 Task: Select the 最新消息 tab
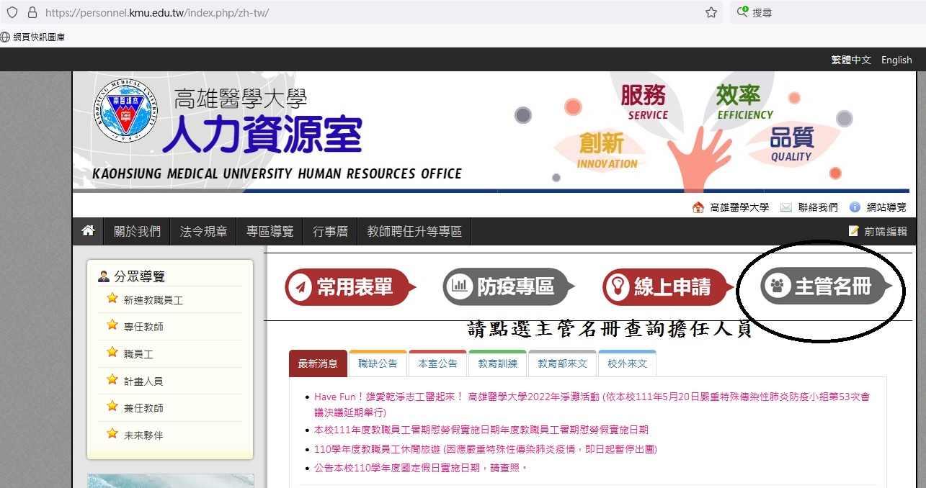[318, 363]
